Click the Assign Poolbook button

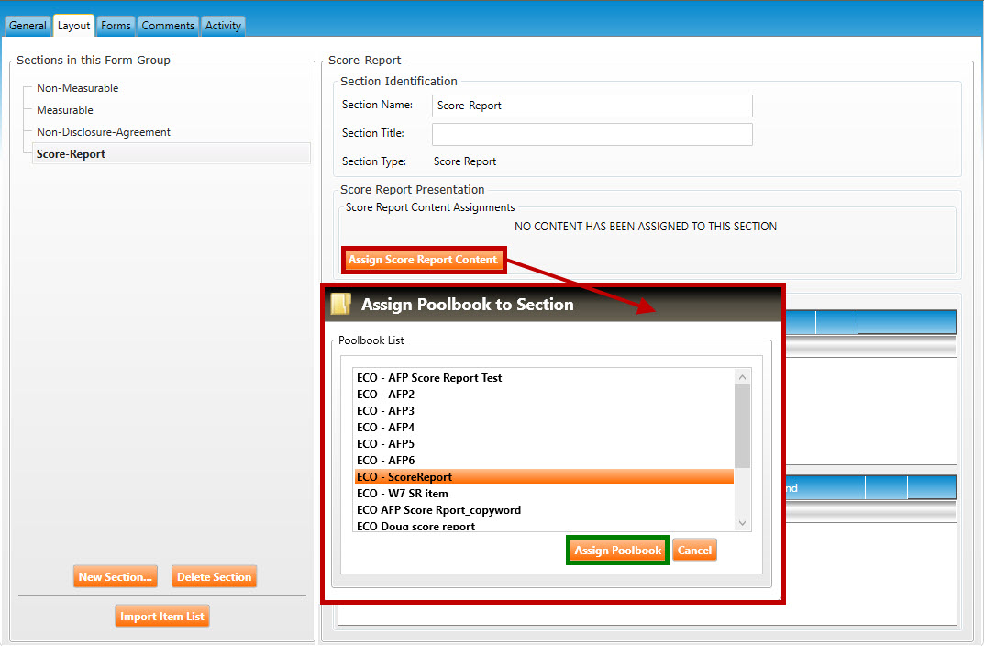pyautogui.click(x=617, y=551)
